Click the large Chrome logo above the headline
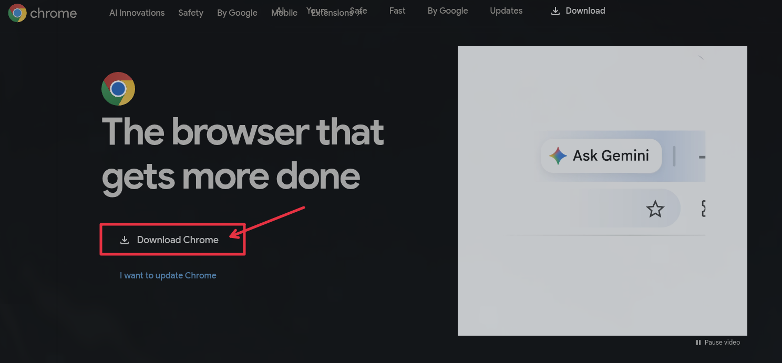This screenshot has width=782, height=363. coord(118,89)
